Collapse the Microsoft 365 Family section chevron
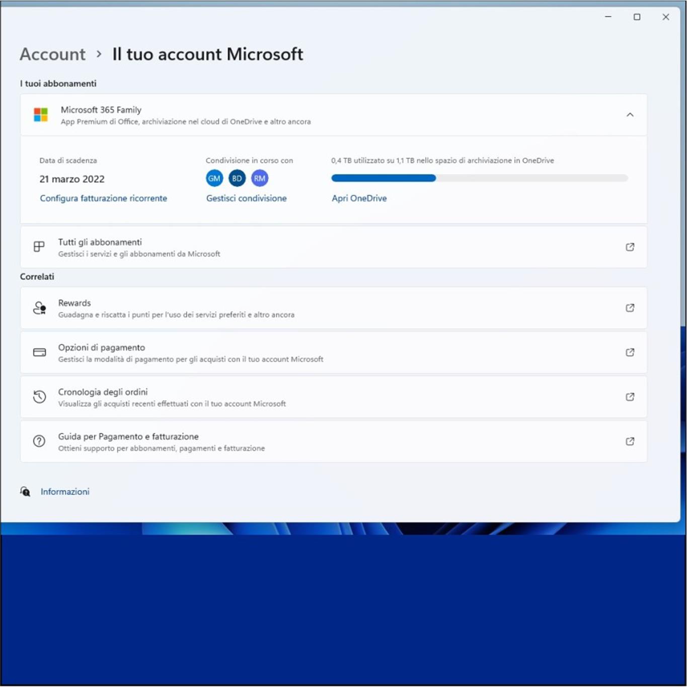The image size is (687, 687). [630, 115]
